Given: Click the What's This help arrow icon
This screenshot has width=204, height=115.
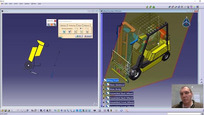Looking at the screenshot, I should 27,111.
